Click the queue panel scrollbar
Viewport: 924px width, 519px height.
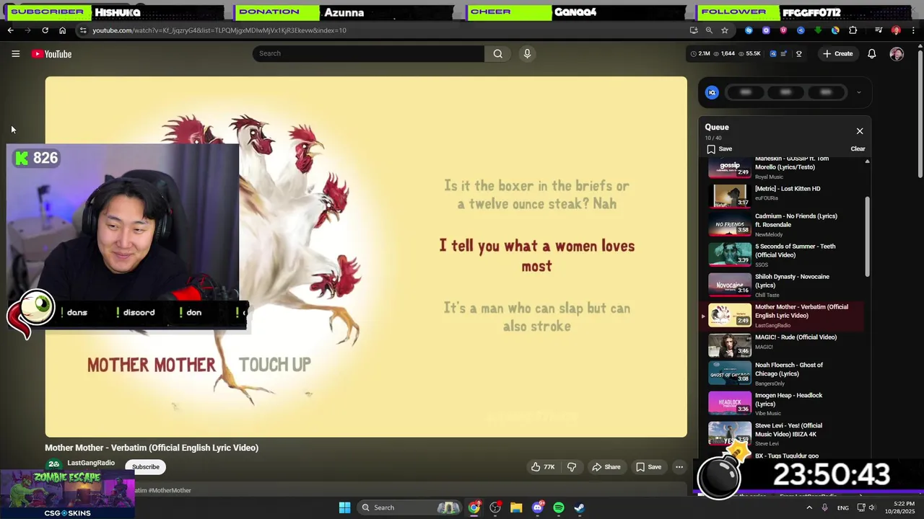[x=867, y=236]
